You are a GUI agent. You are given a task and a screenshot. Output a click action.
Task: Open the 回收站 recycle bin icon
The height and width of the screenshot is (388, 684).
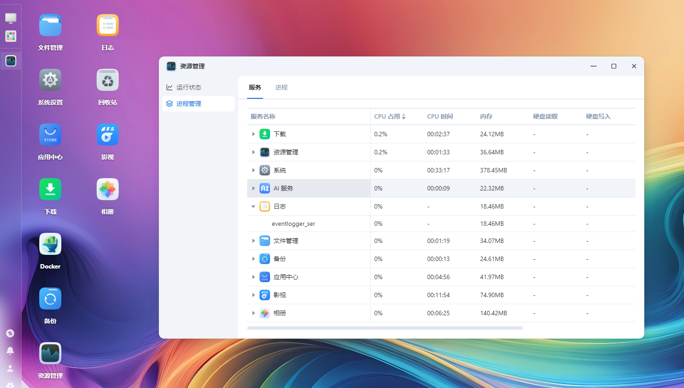(x=108, y=80)
